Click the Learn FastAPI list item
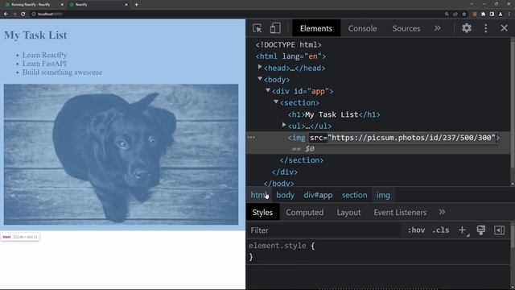 click(x=44, y=64)
